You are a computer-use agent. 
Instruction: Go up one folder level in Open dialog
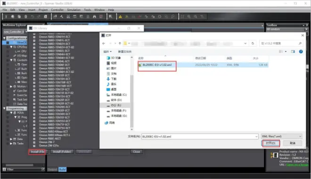tap(120, 43)
